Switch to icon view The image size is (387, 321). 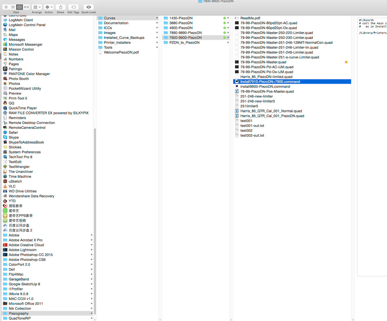coord(6,7)
